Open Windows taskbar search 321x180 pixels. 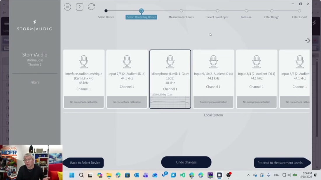click(81, 175)
